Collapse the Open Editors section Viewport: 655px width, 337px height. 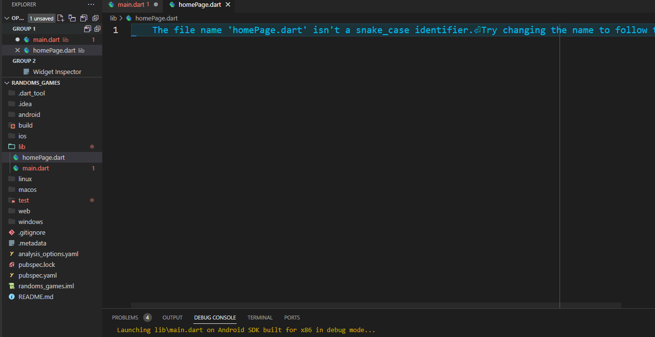pyautogui.click(x=7, y=18)
